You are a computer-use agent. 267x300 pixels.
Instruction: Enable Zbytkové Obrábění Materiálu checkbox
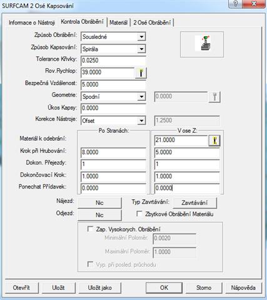tap(139, 214)
